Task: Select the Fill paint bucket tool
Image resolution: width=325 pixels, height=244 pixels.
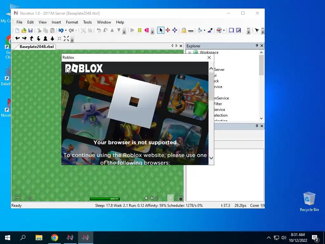Action: [199, 30]
